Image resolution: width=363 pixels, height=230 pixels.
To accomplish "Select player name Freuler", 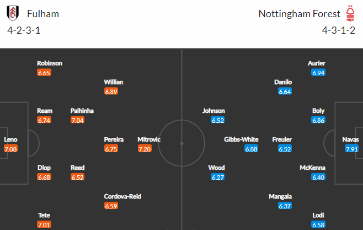I will point(282,139).
